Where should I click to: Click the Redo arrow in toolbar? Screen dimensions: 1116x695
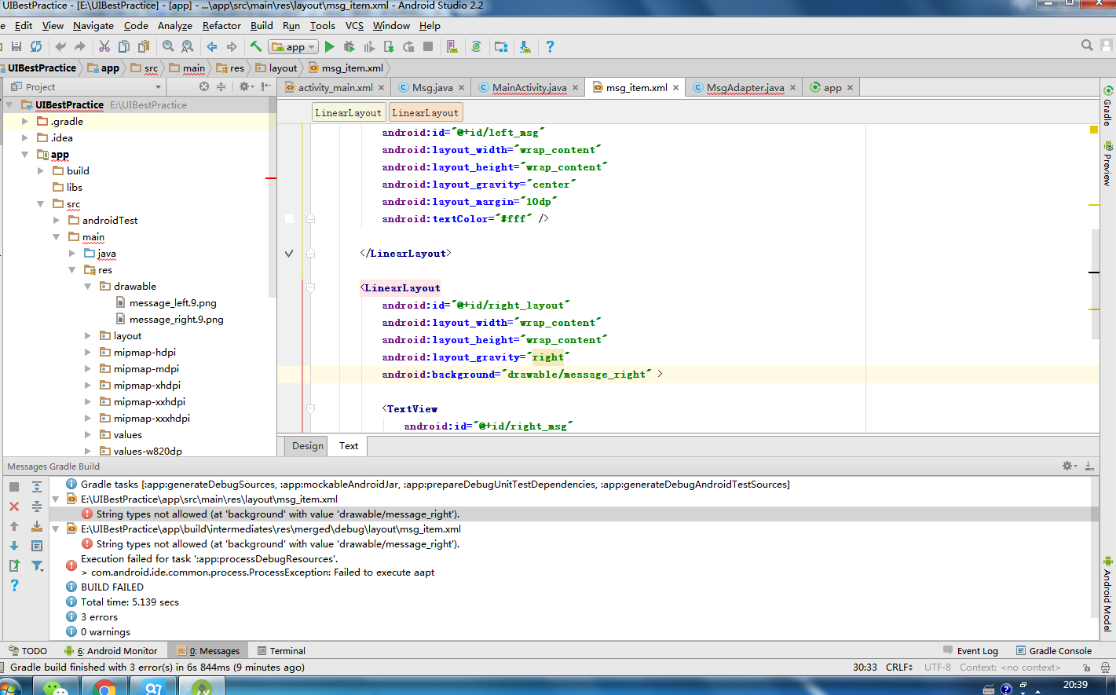79,46
